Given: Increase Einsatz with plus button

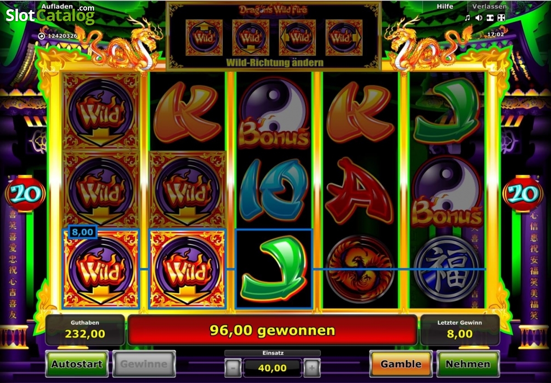Looking at the screenshot, I should [312, 368].
